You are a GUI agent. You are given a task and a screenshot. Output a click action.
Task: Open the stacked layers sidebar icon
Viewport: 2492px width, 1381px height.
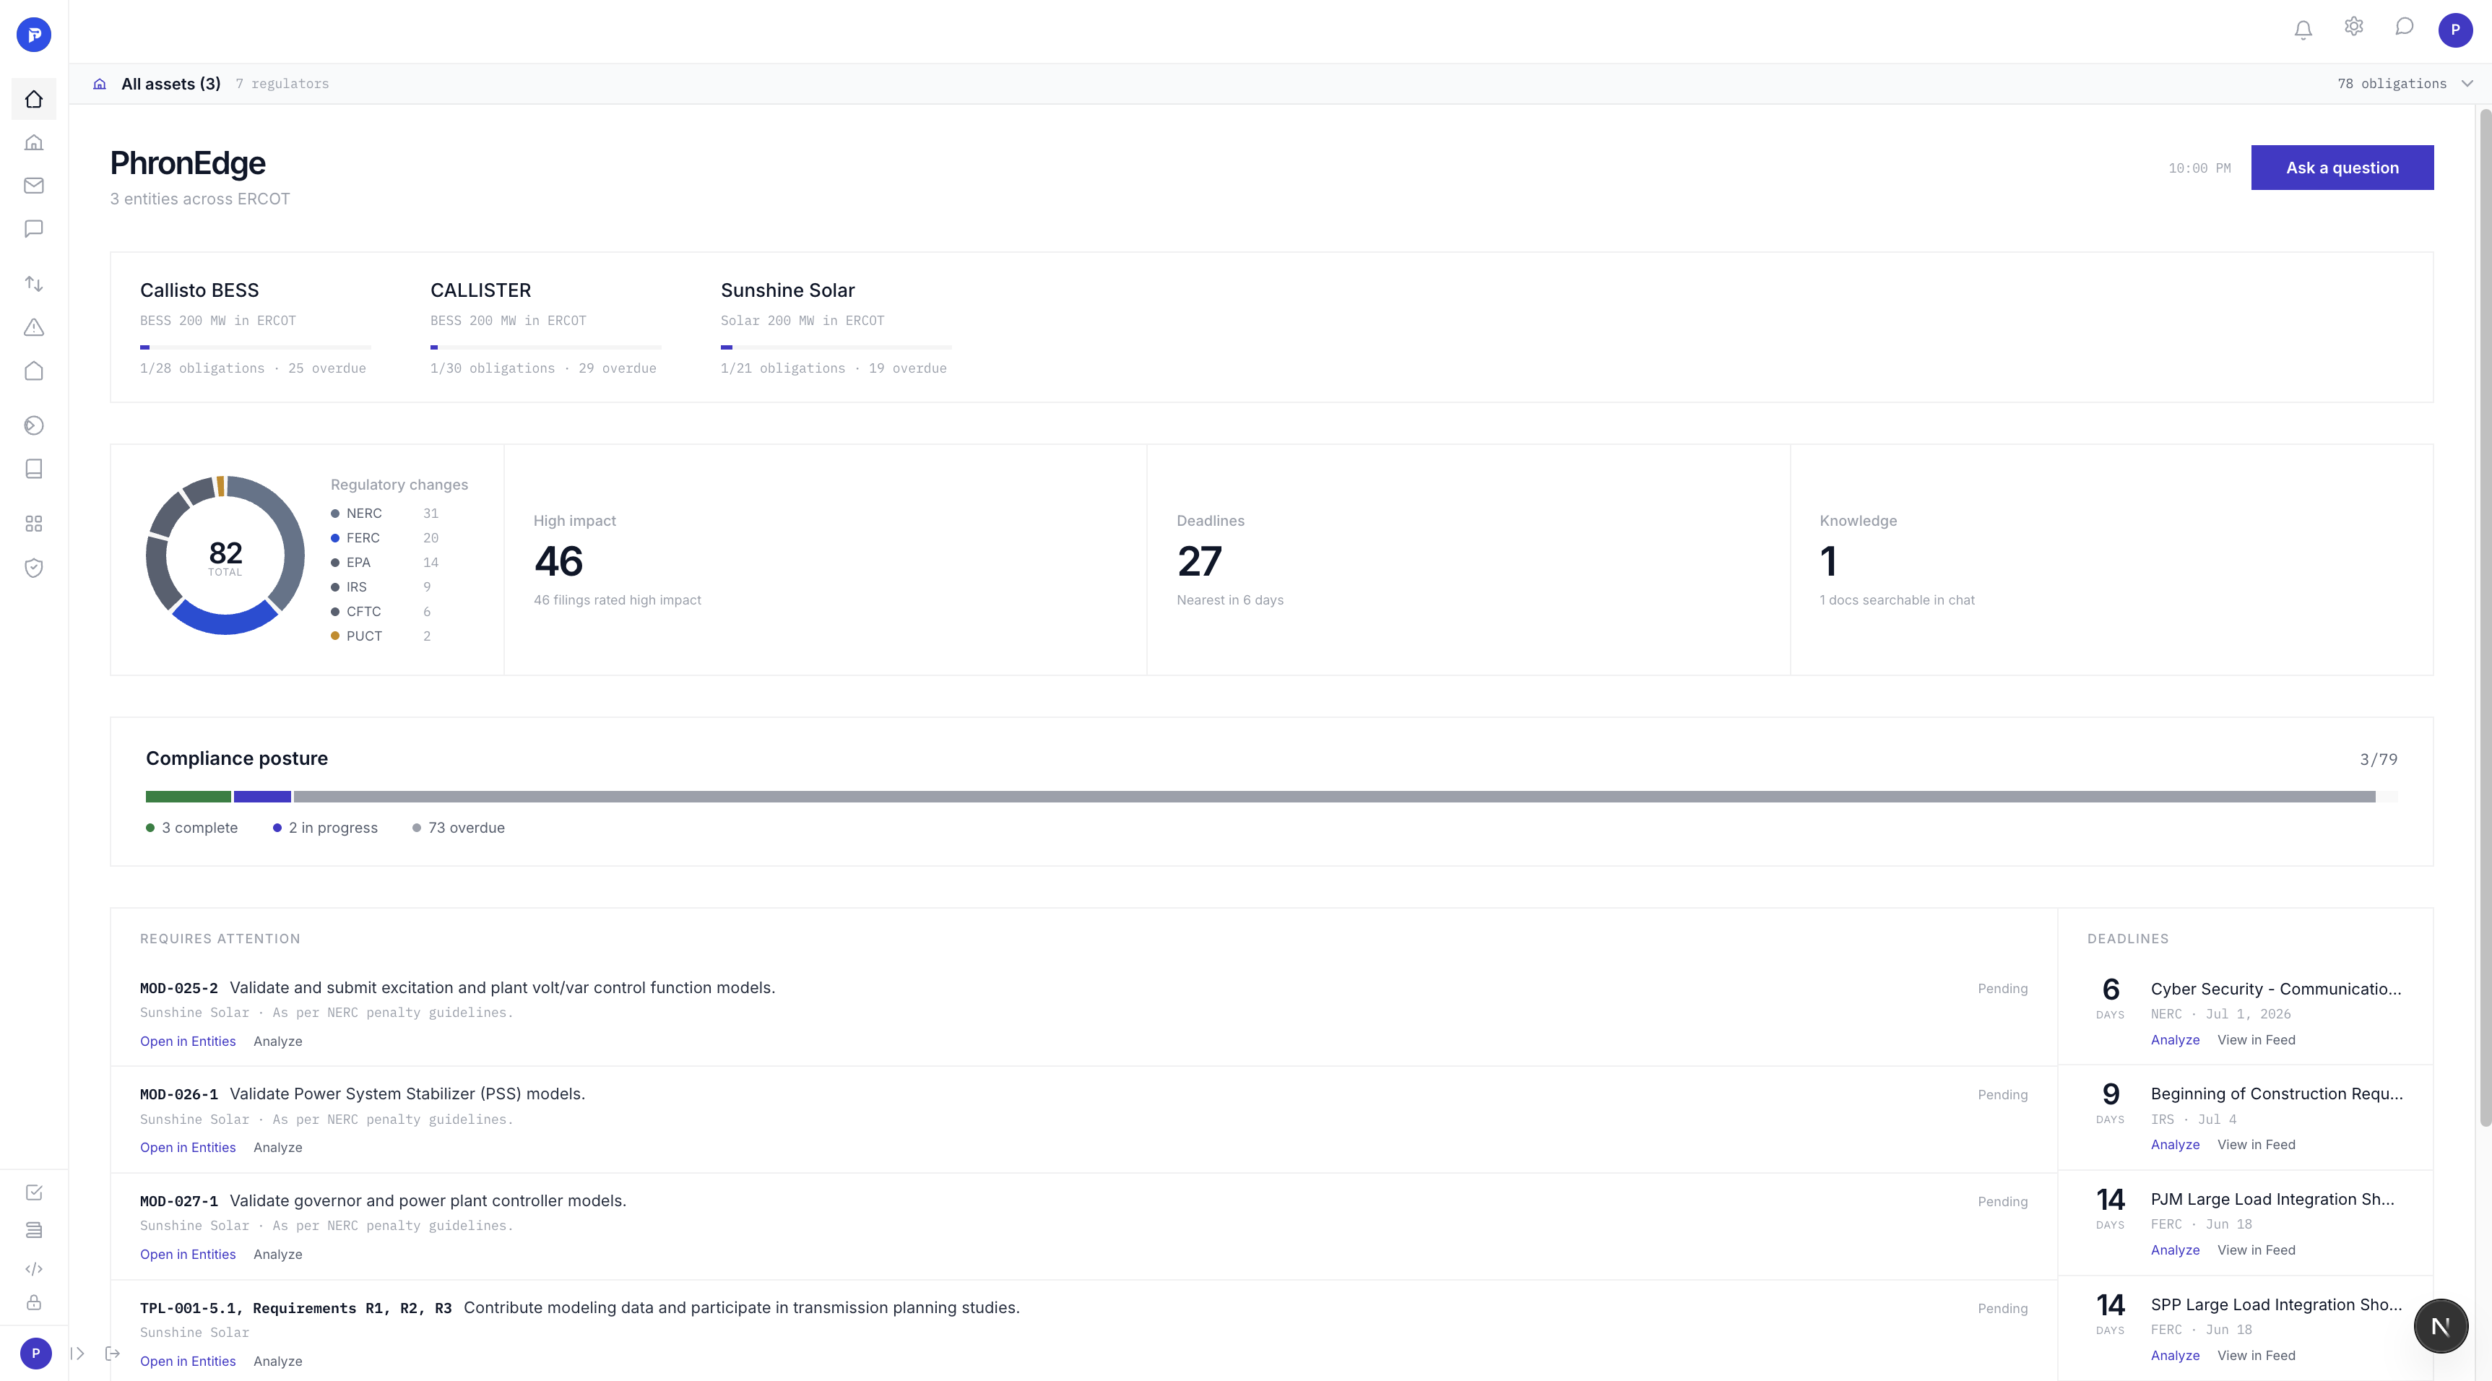point(34,1230)
